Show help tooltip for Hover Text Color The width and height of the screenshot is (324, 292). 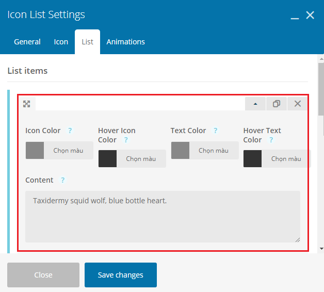tap(271, 140)
